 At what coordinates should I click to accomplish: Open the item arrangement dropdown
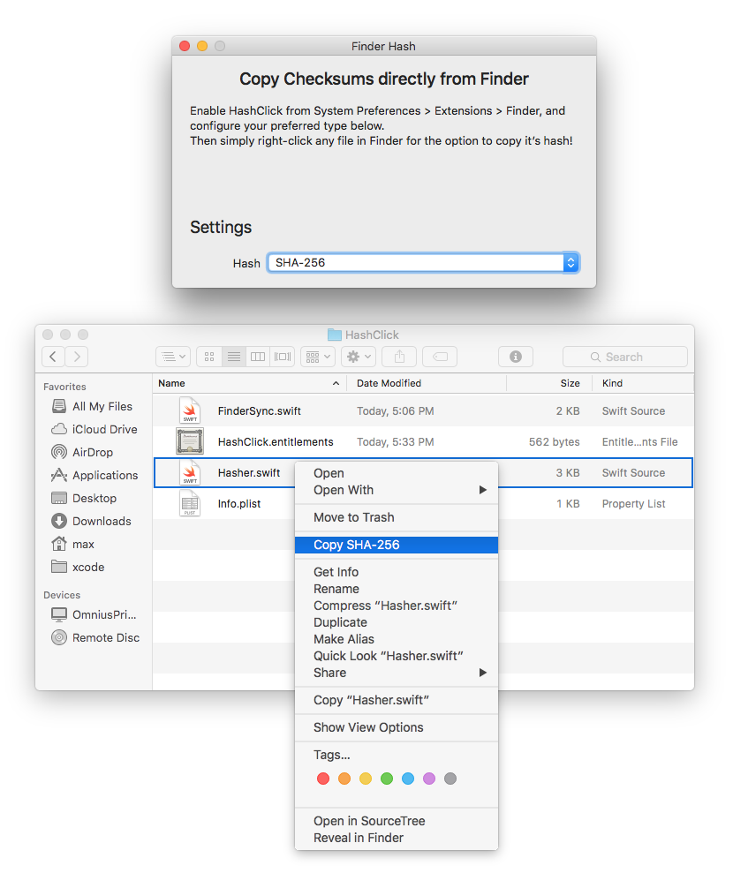pos(318,357)
